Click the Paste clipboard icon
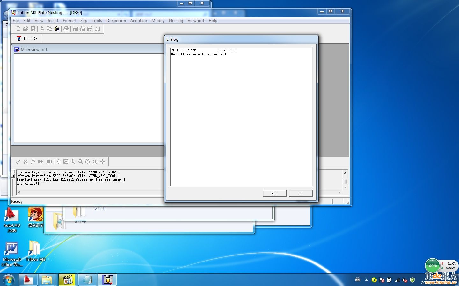Viewport: 459px width, 286px height. point(57,29)
